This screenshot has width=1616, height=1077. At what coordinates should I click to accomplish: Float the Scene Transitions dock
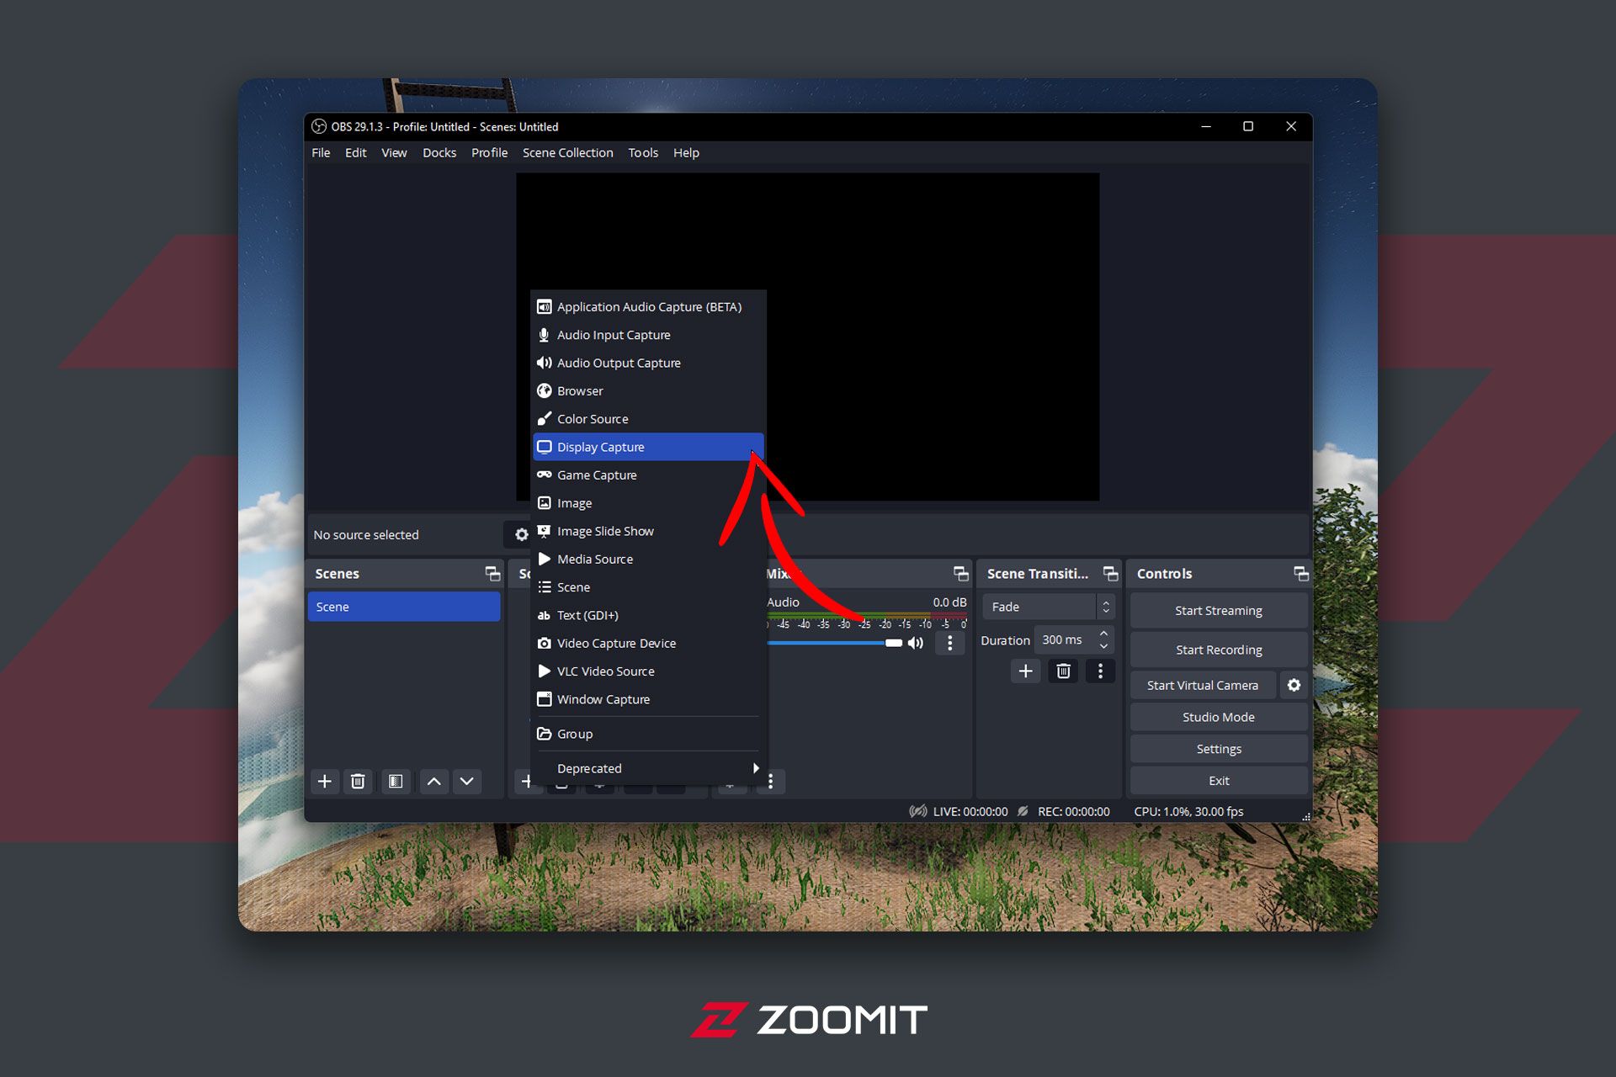[x=1110, y=574]
